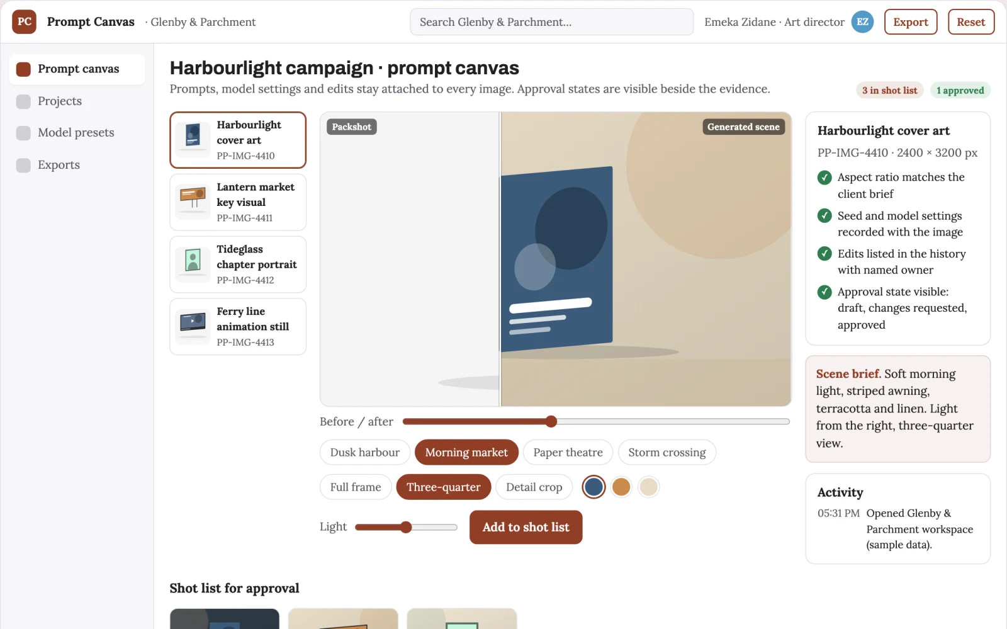This screenshot has height=629, width=1007.
Task: Focus the Search Glenby & Parchment field
Action: point(552,22)
